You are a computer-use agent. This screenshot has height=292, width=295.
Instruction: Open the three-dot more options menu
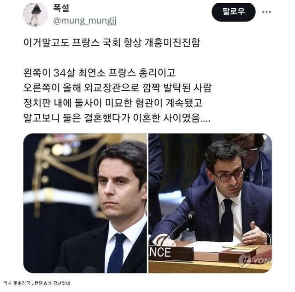pyautogui.click(x=266, y=12)
